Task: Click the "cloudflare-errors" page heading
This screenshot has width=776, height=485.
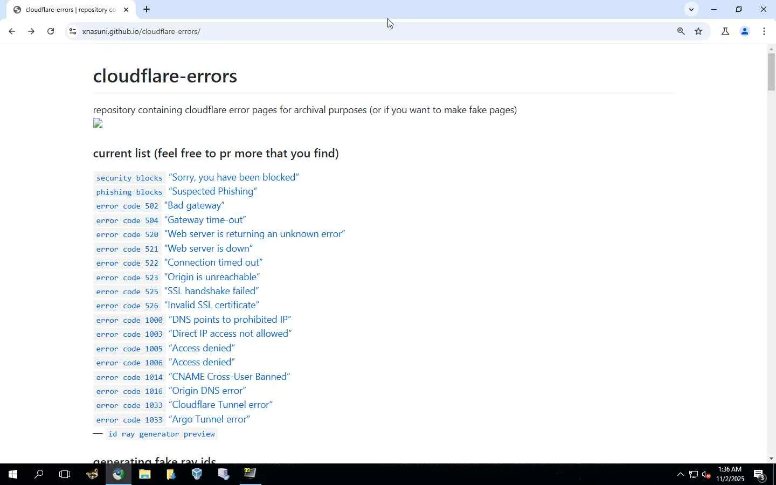Action: click(x=165, y=76)
